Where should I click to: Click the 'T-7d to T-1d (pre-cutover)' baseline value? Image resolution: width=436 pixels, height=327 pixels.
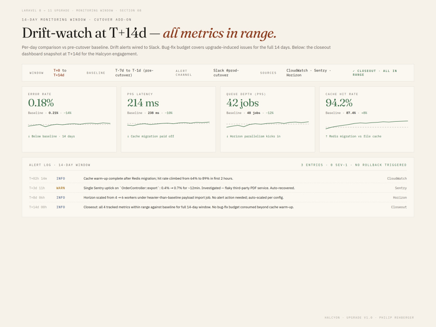click(134, 72)
